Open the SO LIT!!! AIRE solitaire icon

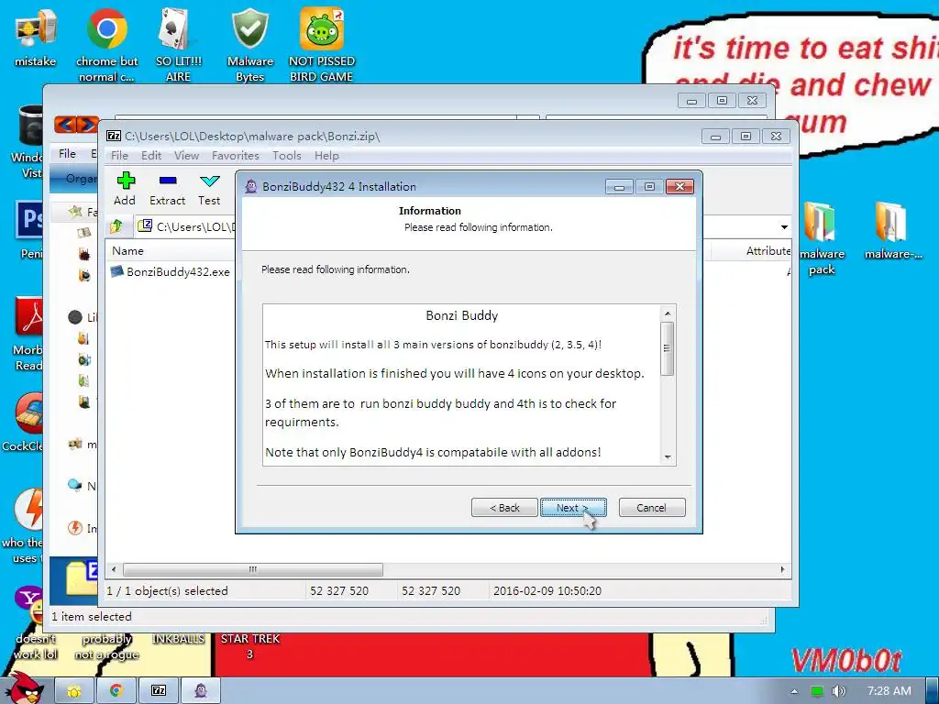click(178, 45)
